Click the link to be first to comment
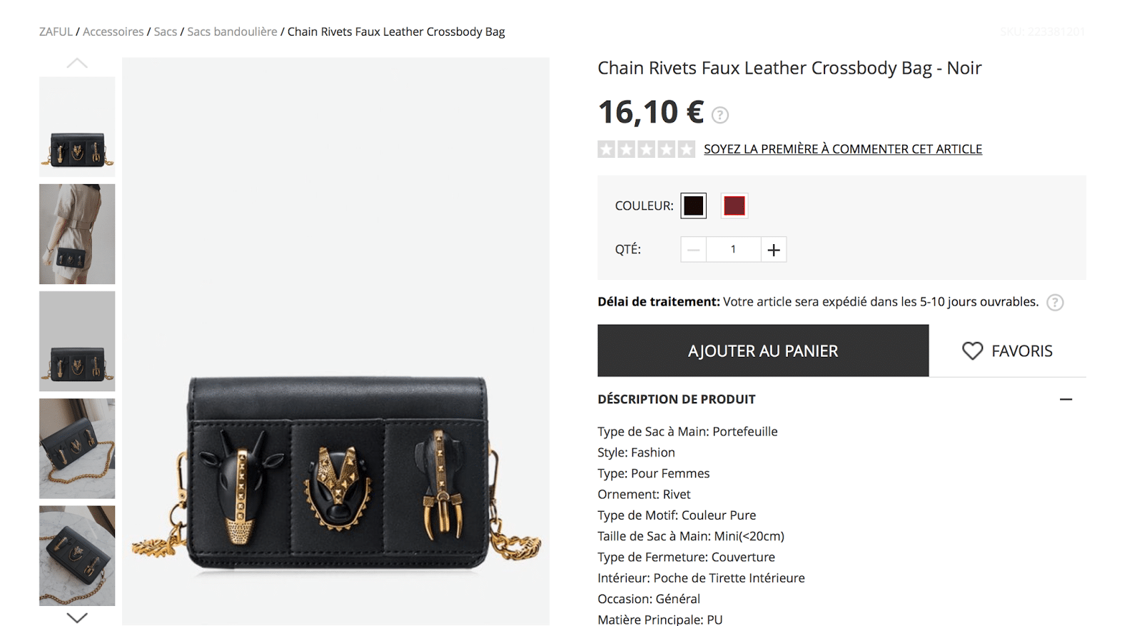 point(842,149)
